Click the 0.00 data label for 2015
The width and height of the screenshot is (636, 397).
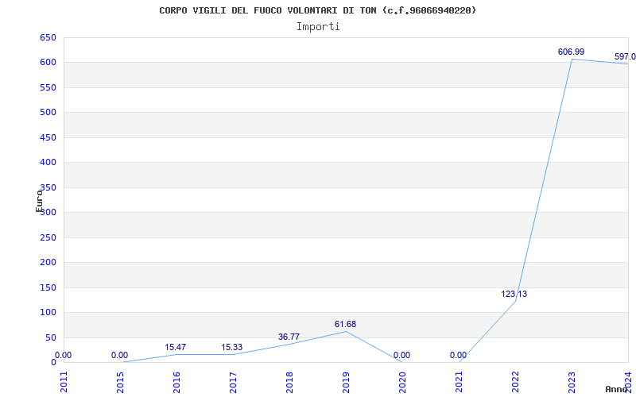(119, 355)
